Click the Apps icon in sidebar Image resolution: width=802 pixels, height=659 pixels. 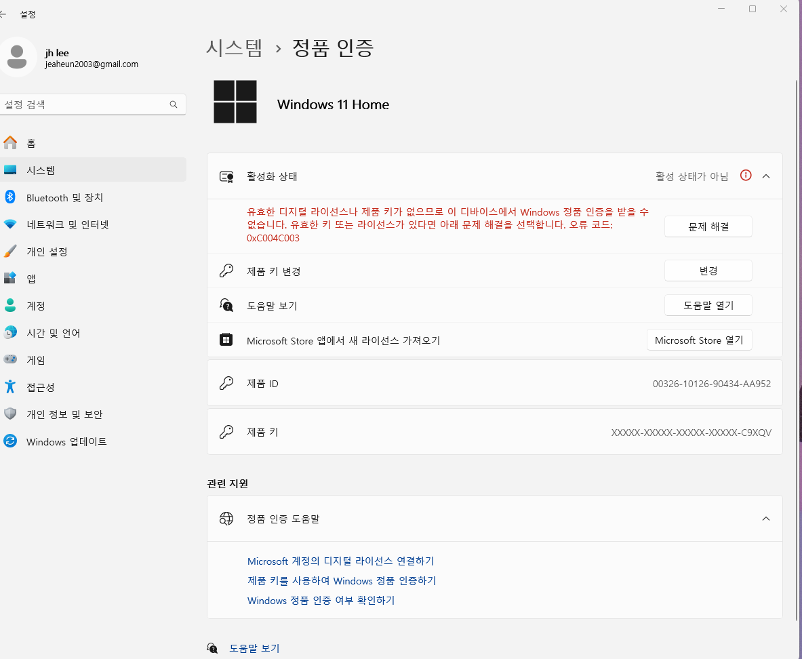[x=10, y=279]
